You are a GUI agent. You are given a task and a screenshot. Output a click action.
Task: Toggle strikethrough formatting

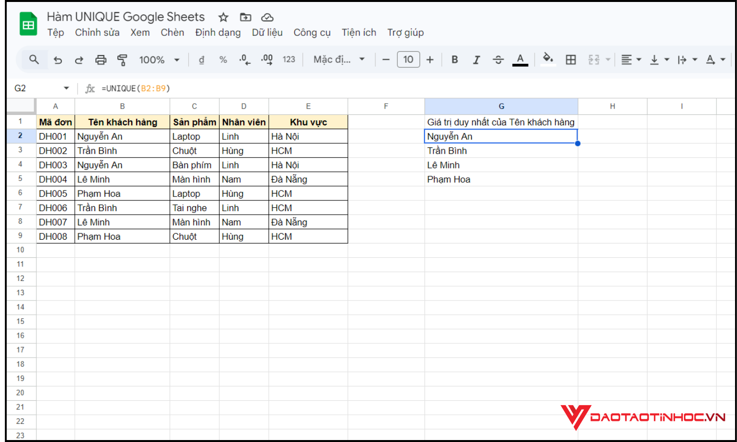pos(498,59)
